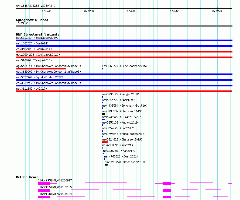The width and height of the screenshot is (240, 200).
Task: Click the chr16:87302288..87307340 coordinates label
Action: click(36, 6)
